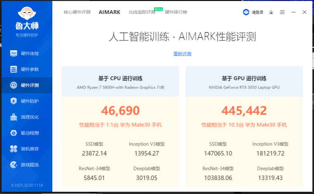
Task: Click the user avatar login icon
Action: [x=246, y=12]
